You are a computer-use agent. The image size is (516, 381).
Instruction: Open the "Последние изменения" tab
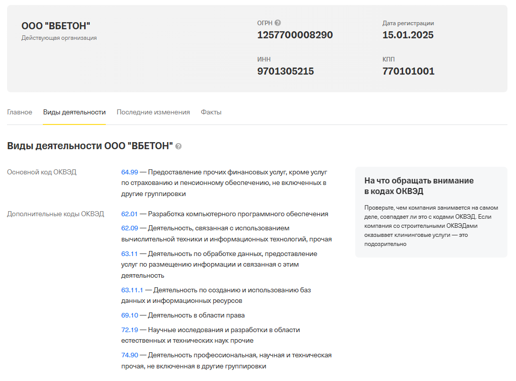pyautogui.click(x=154, y=112)
